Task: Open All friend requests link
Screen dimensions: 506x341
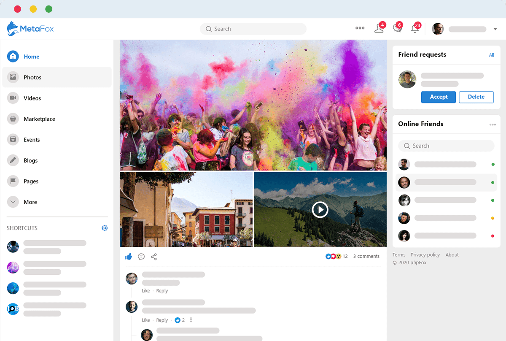Action: pyautogui.click(x=492, y=55)
